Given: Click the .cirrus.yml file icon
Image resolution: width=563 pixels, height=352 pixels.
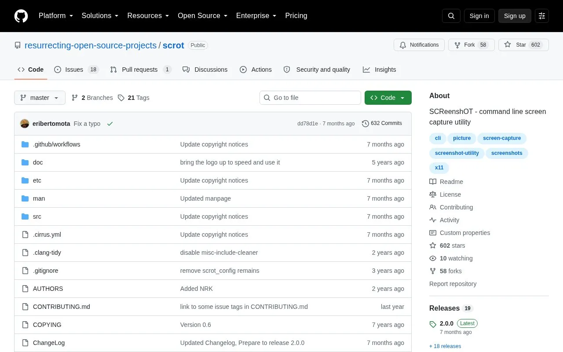Looking at the screenshot, I should point(25,235).
